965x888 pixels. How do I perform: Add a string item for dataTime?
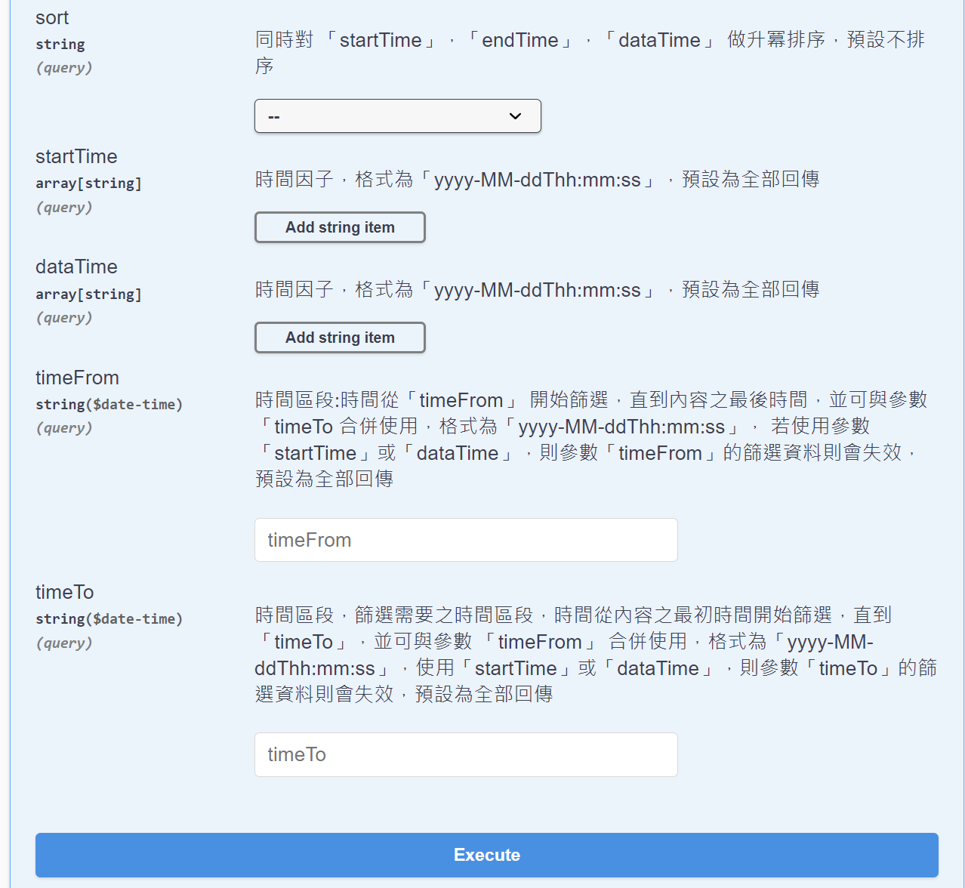[340, 338]
